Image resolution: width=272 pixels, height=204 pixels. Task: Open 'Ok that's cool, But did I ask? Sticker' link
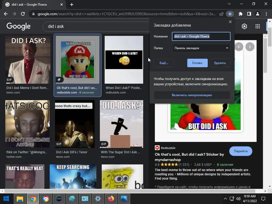(189, 157)
